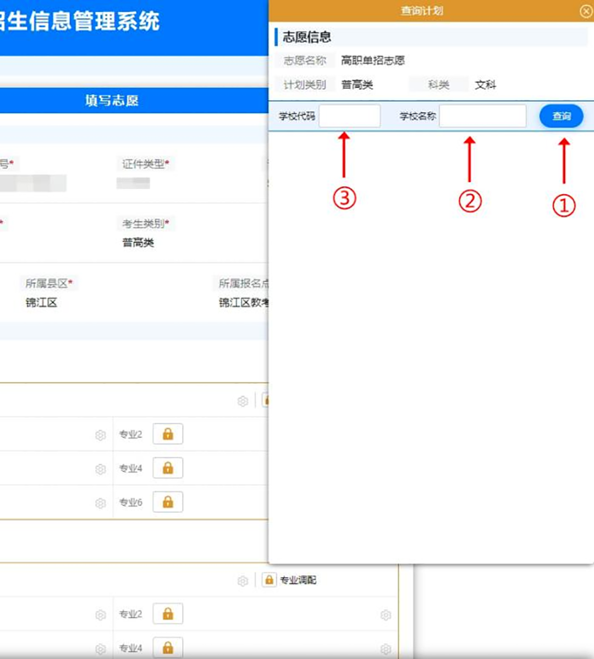Screen dimensions: 594x659
Task: Toggle the 专业调配 lock
Action: [x=268, y=580]
